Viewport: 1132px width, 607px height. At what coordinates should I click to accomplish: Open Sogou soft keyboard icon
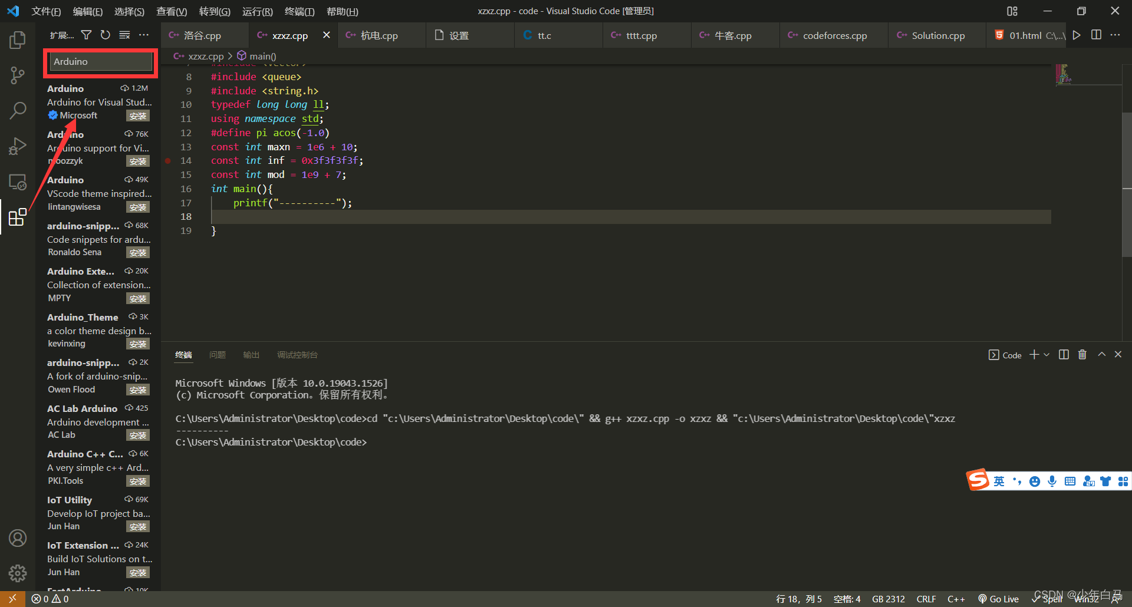click(x=1070, y=481)
